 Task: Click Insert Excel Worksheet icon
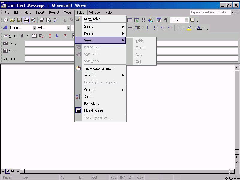137,20
